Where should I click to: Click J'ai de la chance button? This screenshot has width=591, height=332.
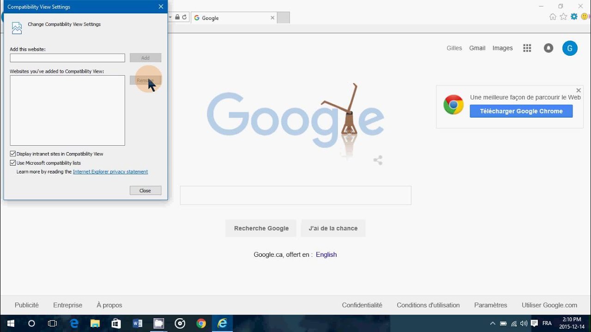click(333, 228)
